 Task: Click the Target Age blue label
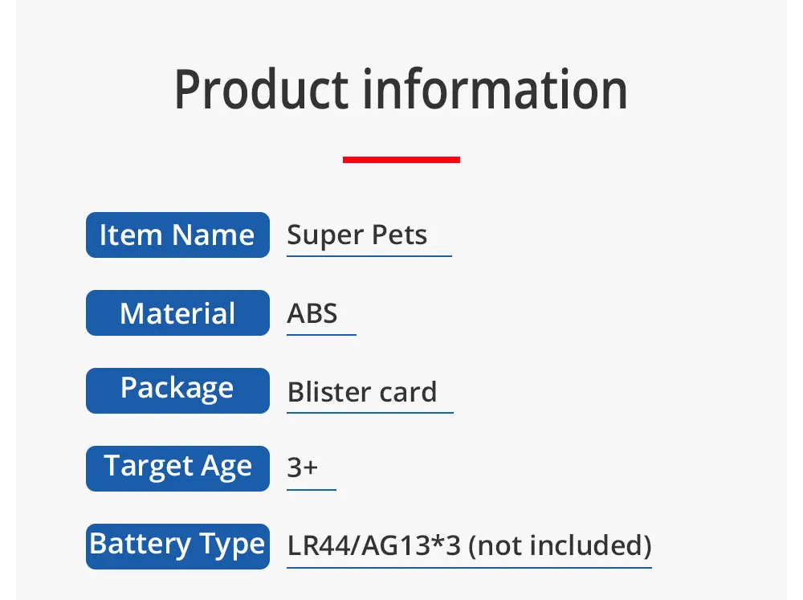pos(177,468)
